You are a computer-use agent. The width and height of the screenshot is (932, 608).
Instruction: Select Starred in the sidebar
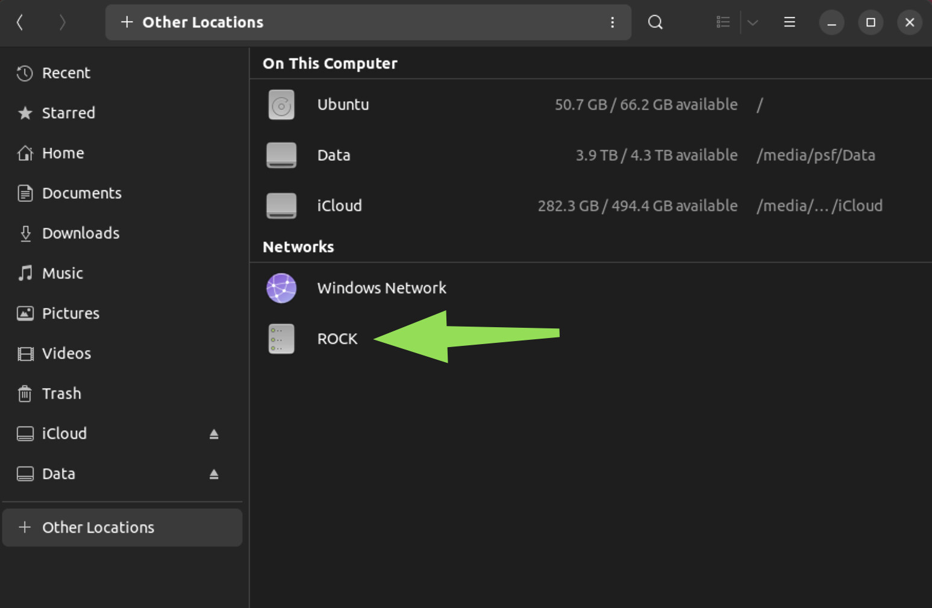(68, 113)
